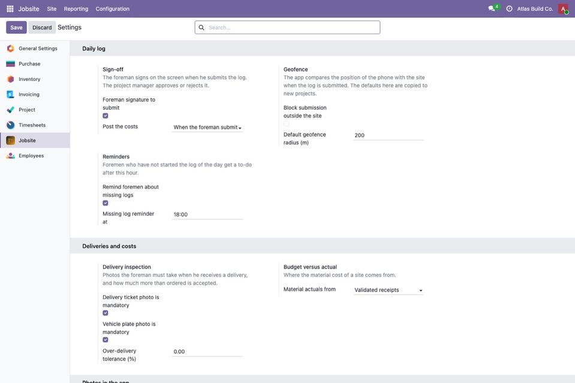Open the user avatar menu
575x383 pixels.
click(x=563, y=9)
